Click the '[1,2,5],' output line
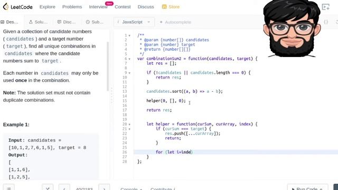 tap(20, 177)
